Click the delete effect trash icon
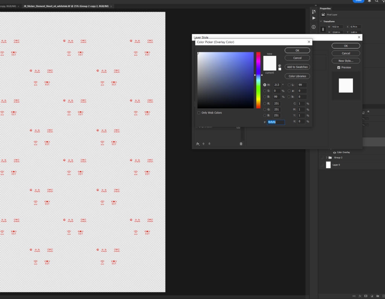This screenshot has width=385, height=299. point(241,143)
